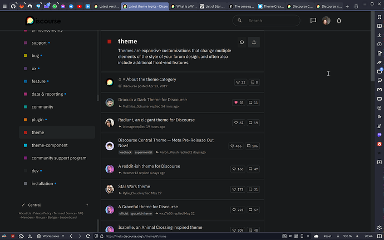
Task: Open the Feeds panel
Action: pyautogui.click(x=380, y=117)
